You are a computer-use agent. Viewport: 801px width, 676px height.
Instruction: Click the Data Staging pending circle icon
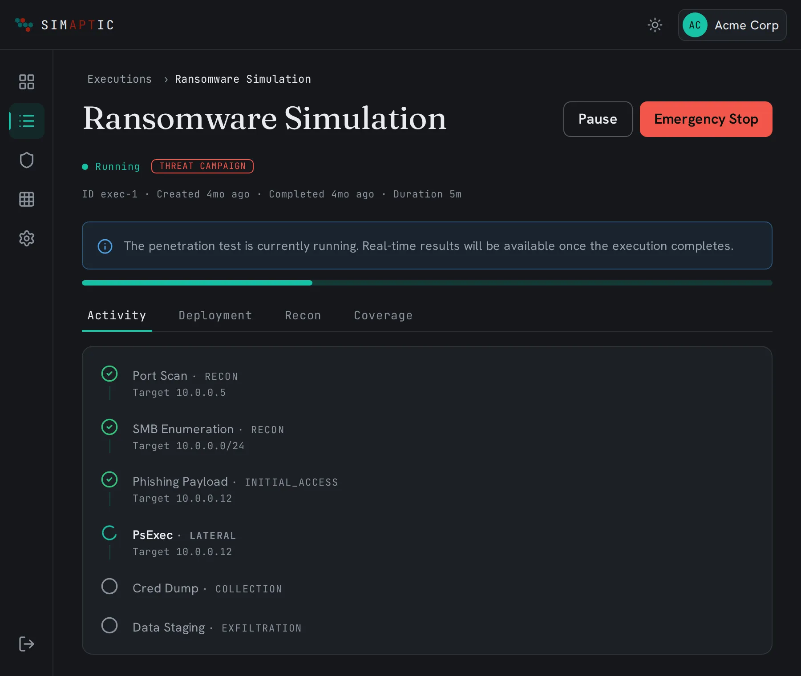(109, 625)
